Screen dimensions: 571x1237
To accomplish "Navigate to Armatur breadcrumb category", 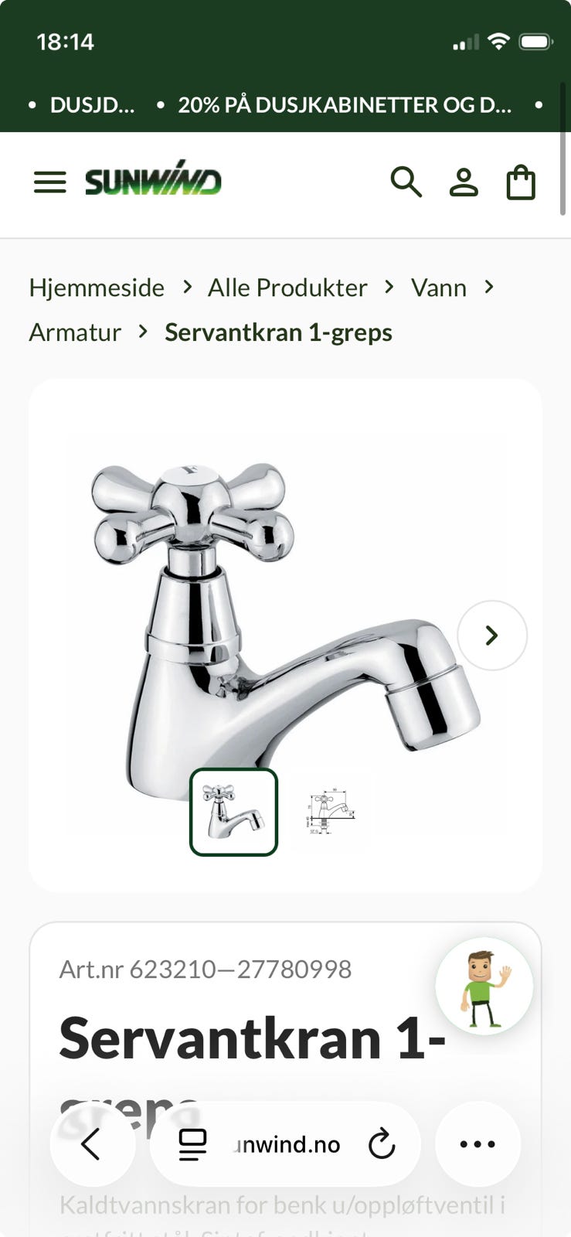I will click(x=75, y=332).
